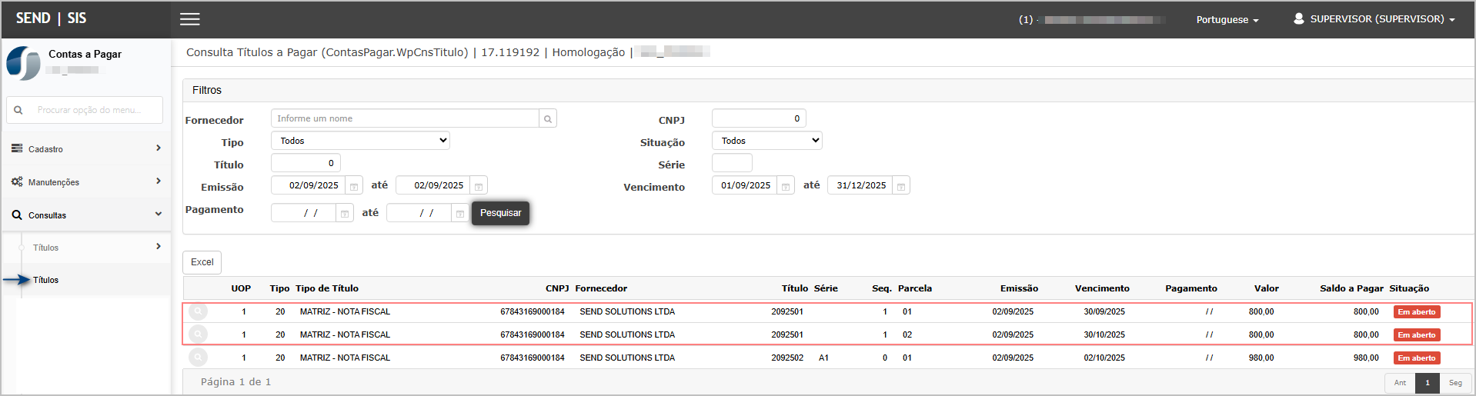
Task: Click the detail magnifier on the title 2092502 row
Action: pyautogui.click(x=199, y=358)
